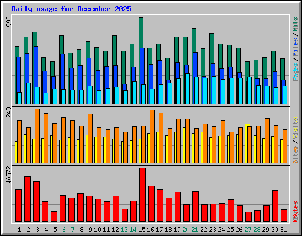Click the orange visits bar for day 29
This screenshot has height=236, width=302.
tap(267, 140)
